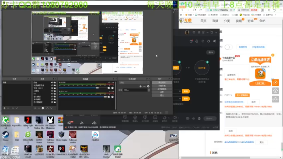This screenshot has height=159, width=283.
Task: Open the bell notifications in Douyu companion
Action: click(208, 41)
